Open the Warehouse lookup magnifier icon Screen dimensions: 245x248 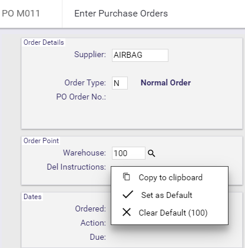pos(151,153)
